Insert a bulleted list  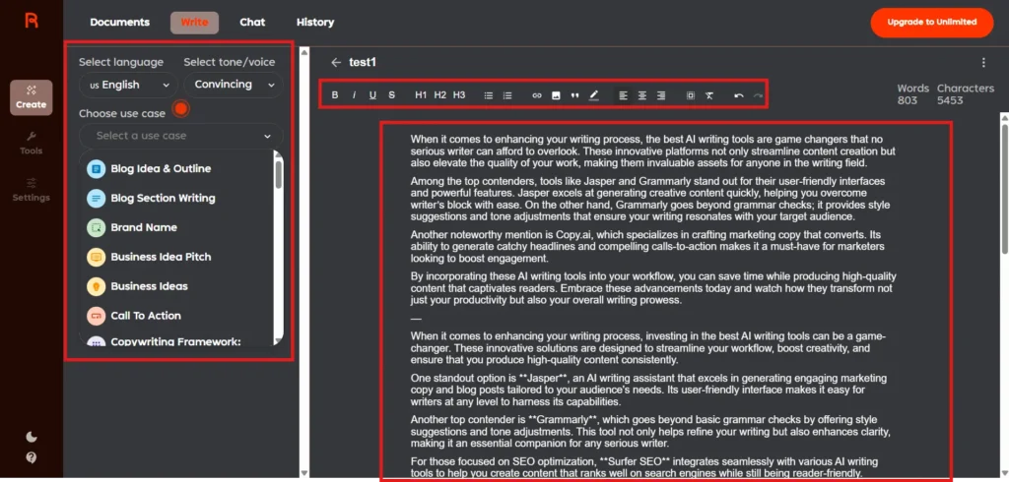pyautogui.click(x=489, y=95)
